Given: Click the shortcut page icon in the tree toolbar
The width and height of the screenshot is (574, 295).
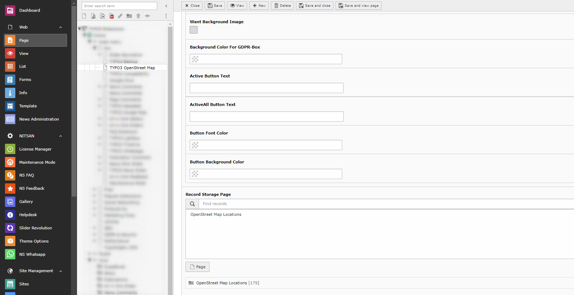Looking at the screenshot, I should point(102,16).
